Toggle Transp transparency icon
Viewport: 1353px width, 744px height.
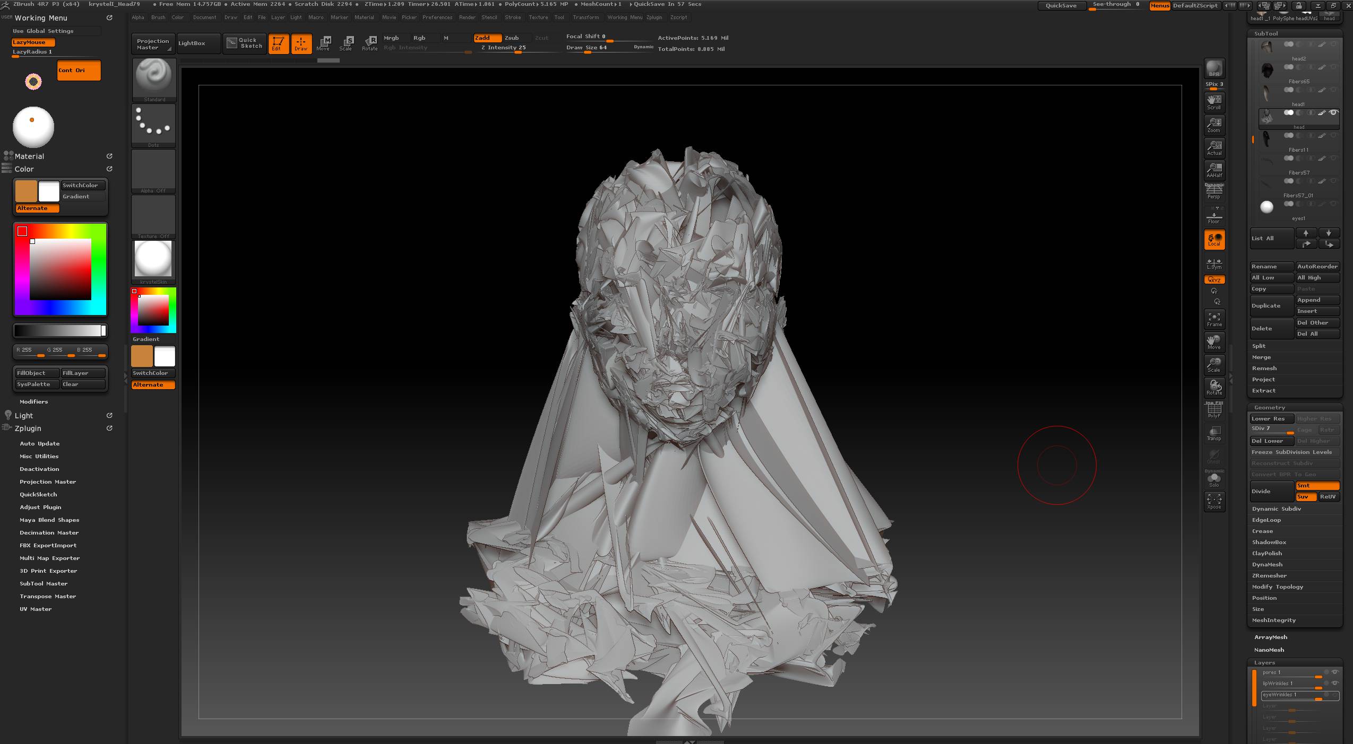tap(1214, 433)
